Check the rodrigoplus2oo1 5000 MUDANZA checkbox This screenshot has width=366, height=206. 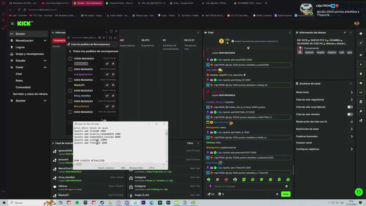70,69
